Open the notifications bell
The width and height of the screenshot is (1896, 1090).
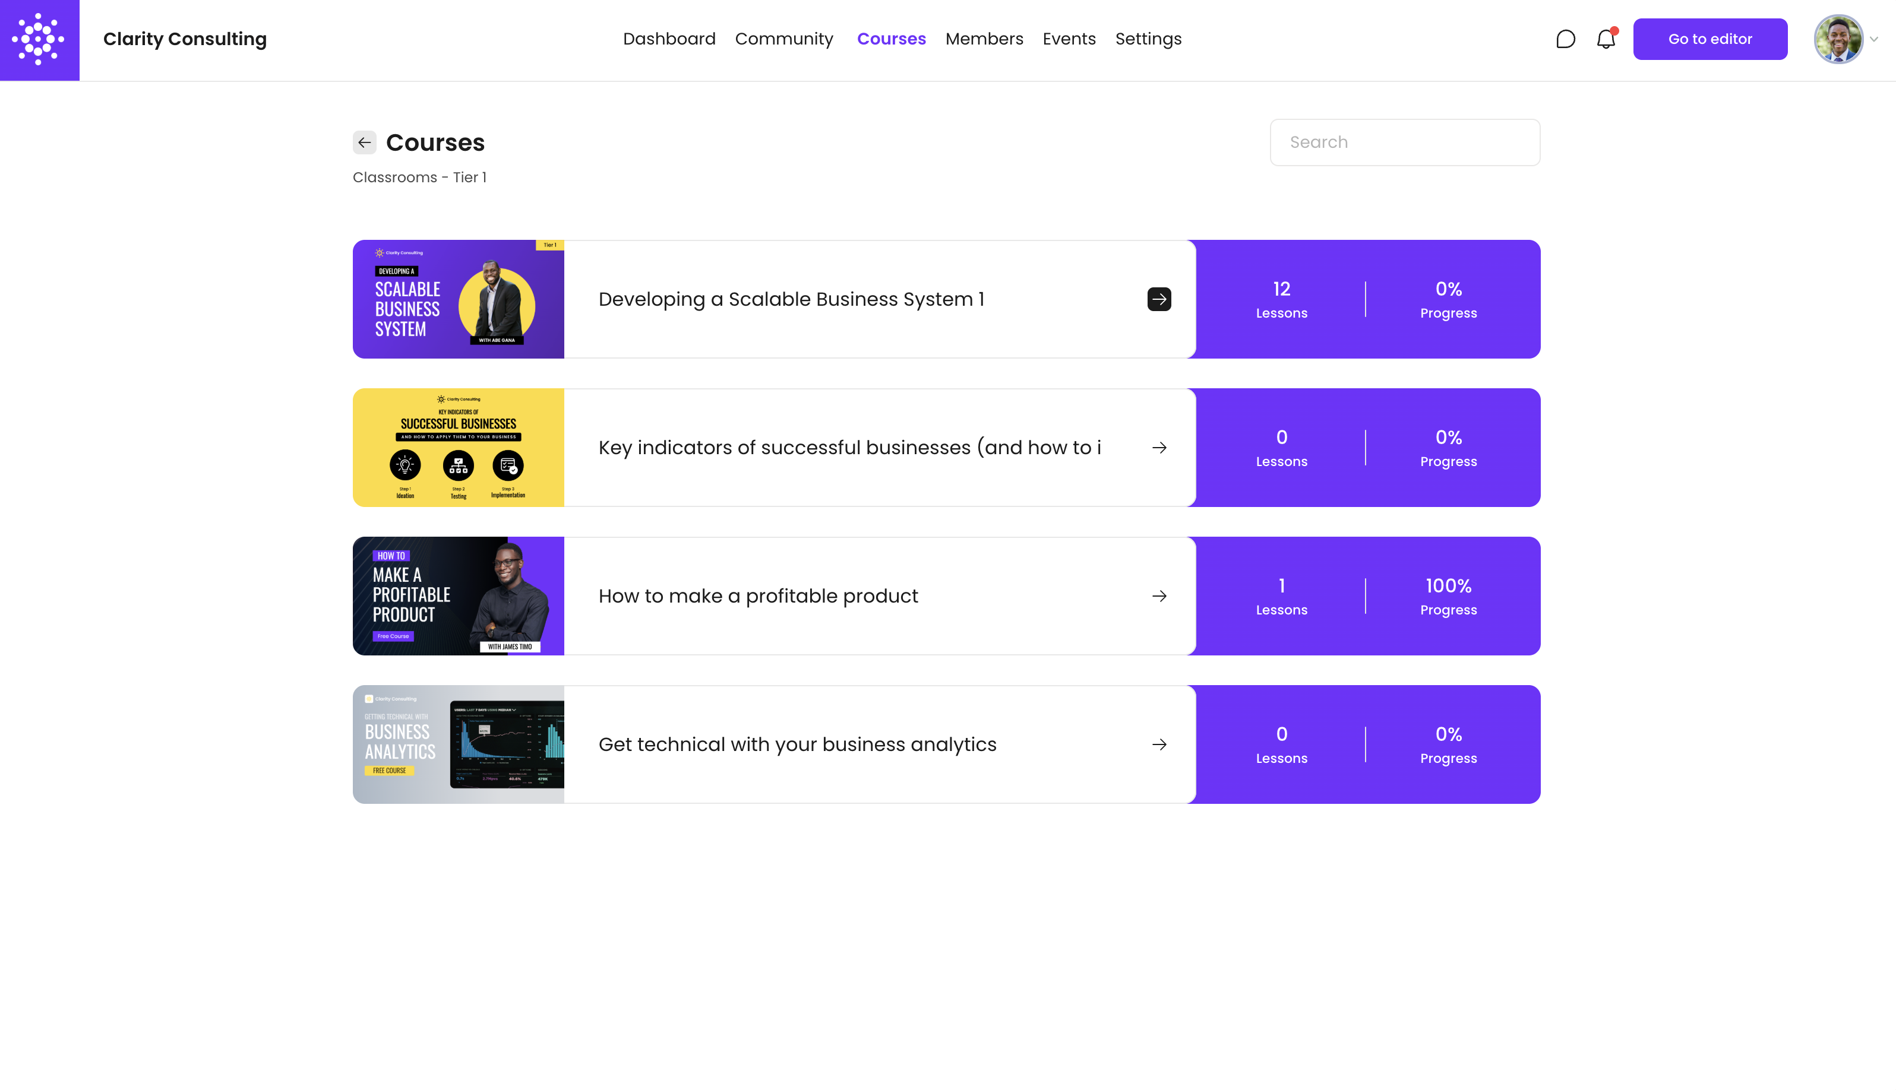[x=1606, y=39]
